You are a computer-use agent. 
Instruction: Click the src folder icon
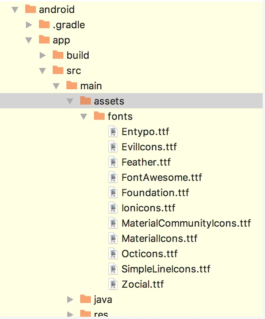[58, 70]
